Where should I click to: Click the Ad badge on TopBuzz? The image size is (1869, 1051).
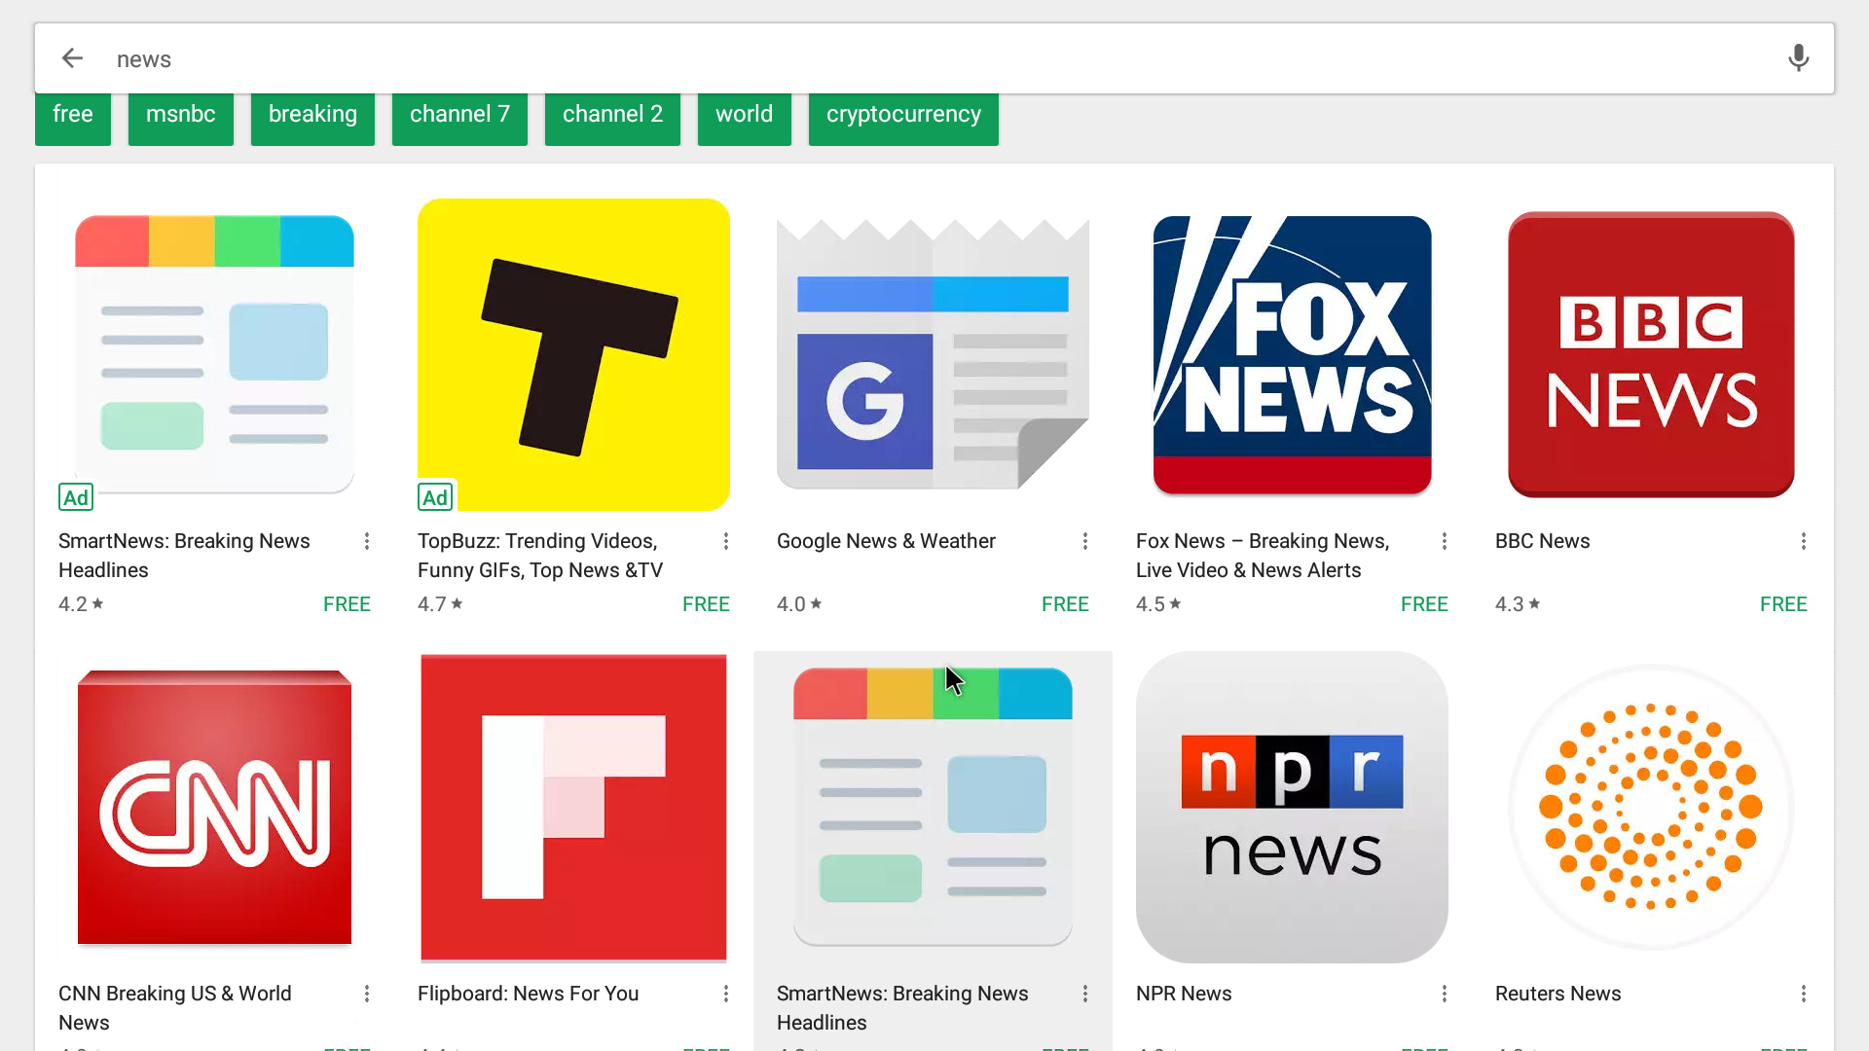tap(435, 497)
